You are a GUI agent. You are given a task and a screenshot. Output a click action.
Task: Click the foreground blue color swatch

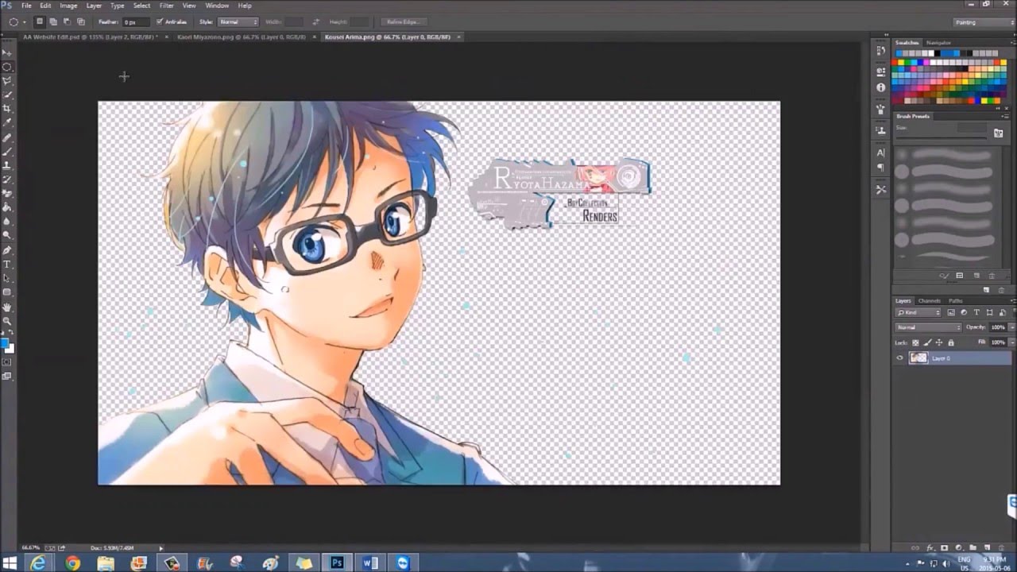pos(4,344)
